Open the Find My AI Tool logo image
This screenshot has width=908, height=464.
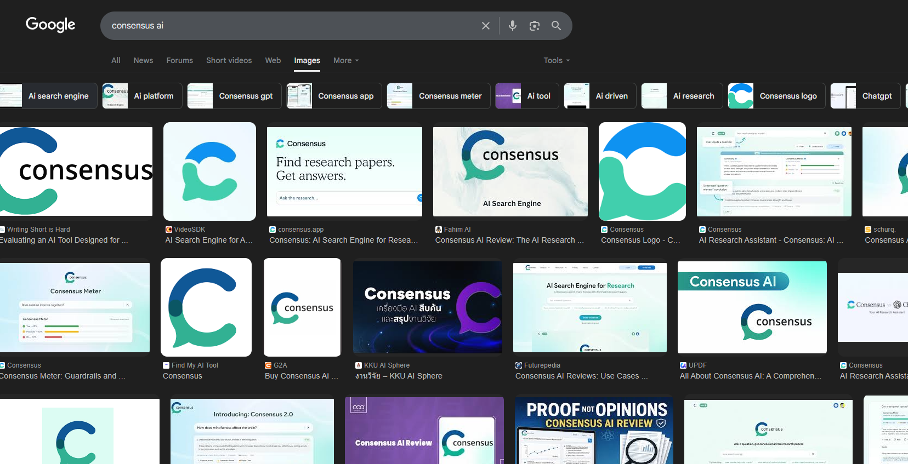pyautogui.click(x=206, y=307)
